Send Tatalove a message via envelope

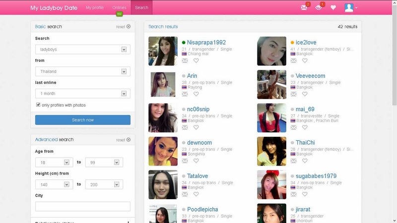pos(185,194)
